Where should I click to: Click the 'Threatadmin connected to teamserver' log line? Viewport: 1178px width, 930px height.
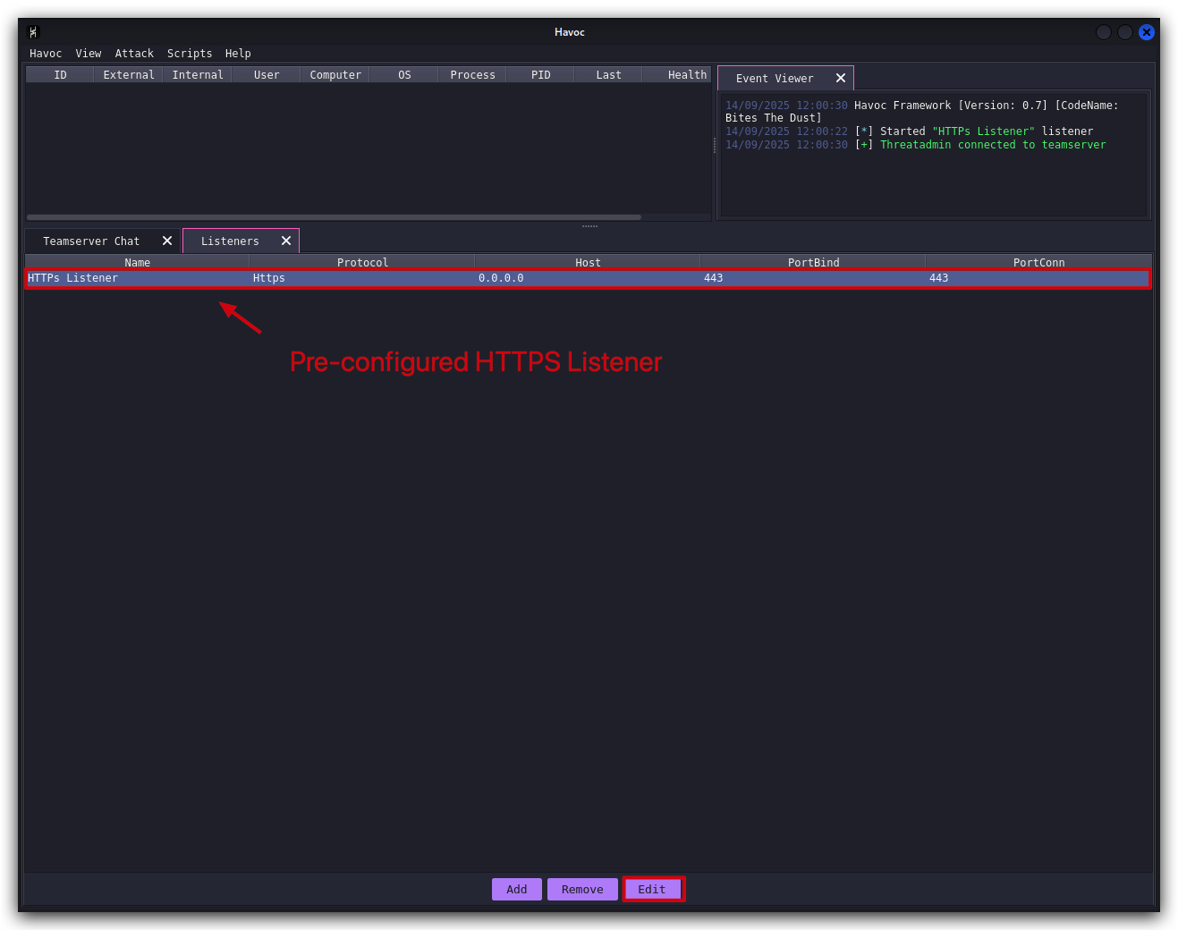915,145
